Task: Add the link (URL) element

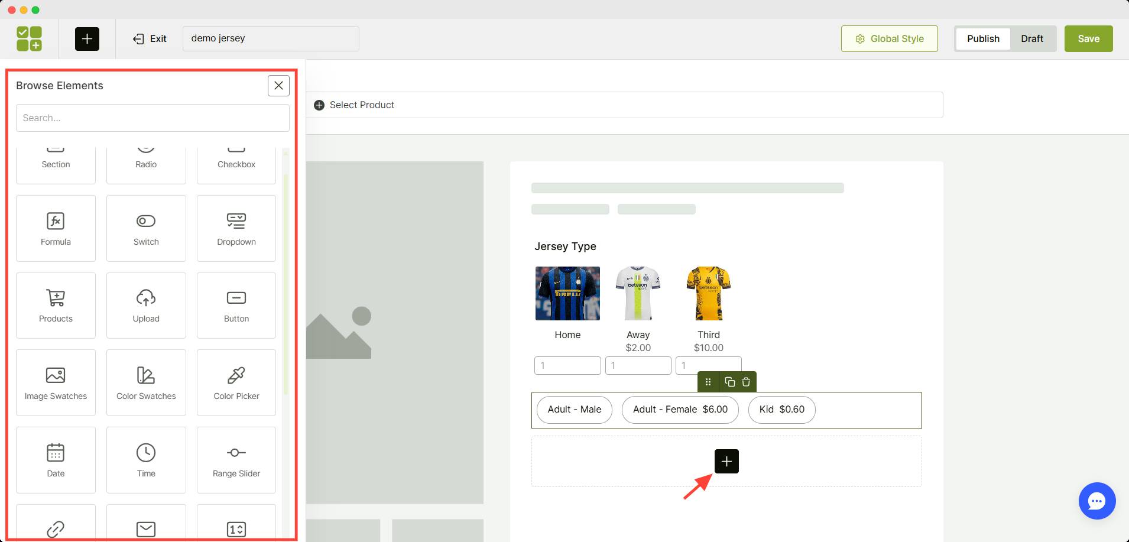Action: 56,523
